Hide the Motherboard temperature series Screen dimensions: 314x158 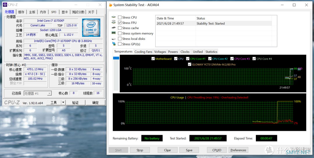coord(153,59)
